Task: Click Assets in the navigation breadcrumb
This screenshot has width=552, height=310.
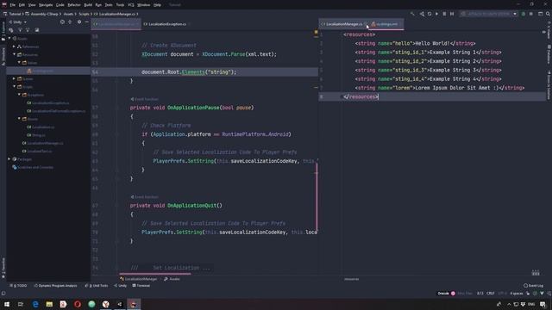Action: coord(68,14)
